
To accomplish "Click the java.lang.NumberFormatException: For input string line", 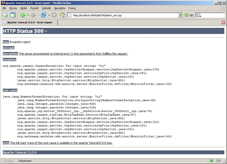I will [52, 97].
